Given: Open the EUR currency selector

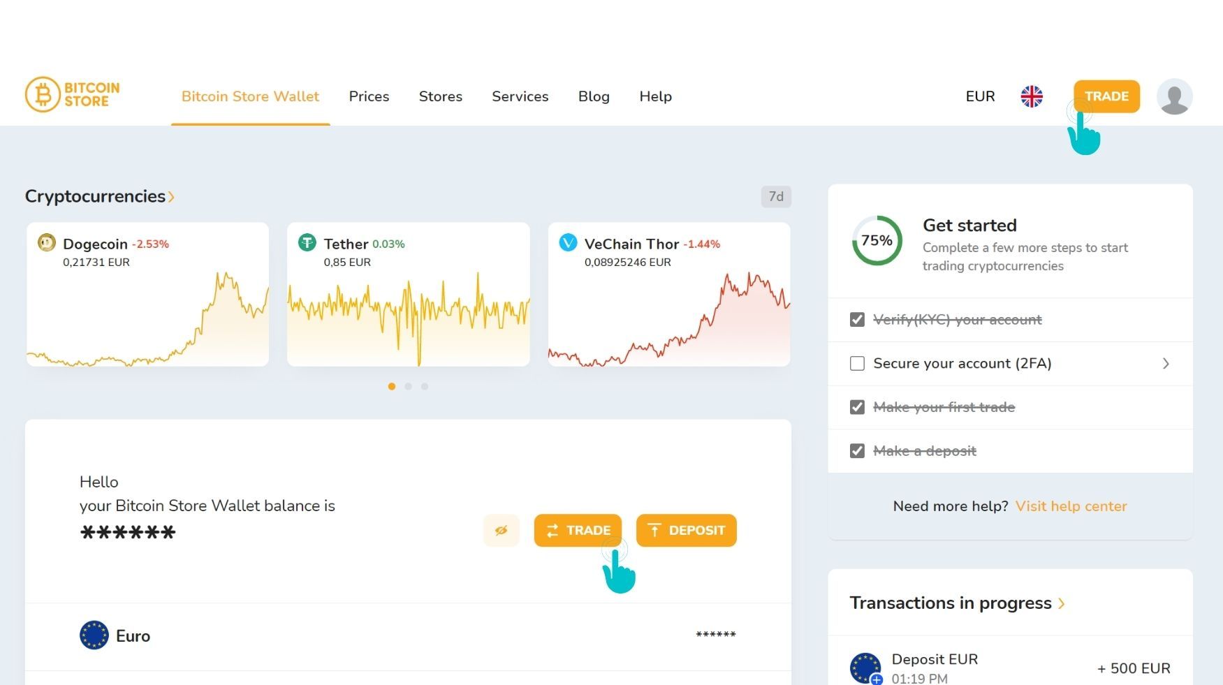Looking at the screenshot, I should point(980,96).
